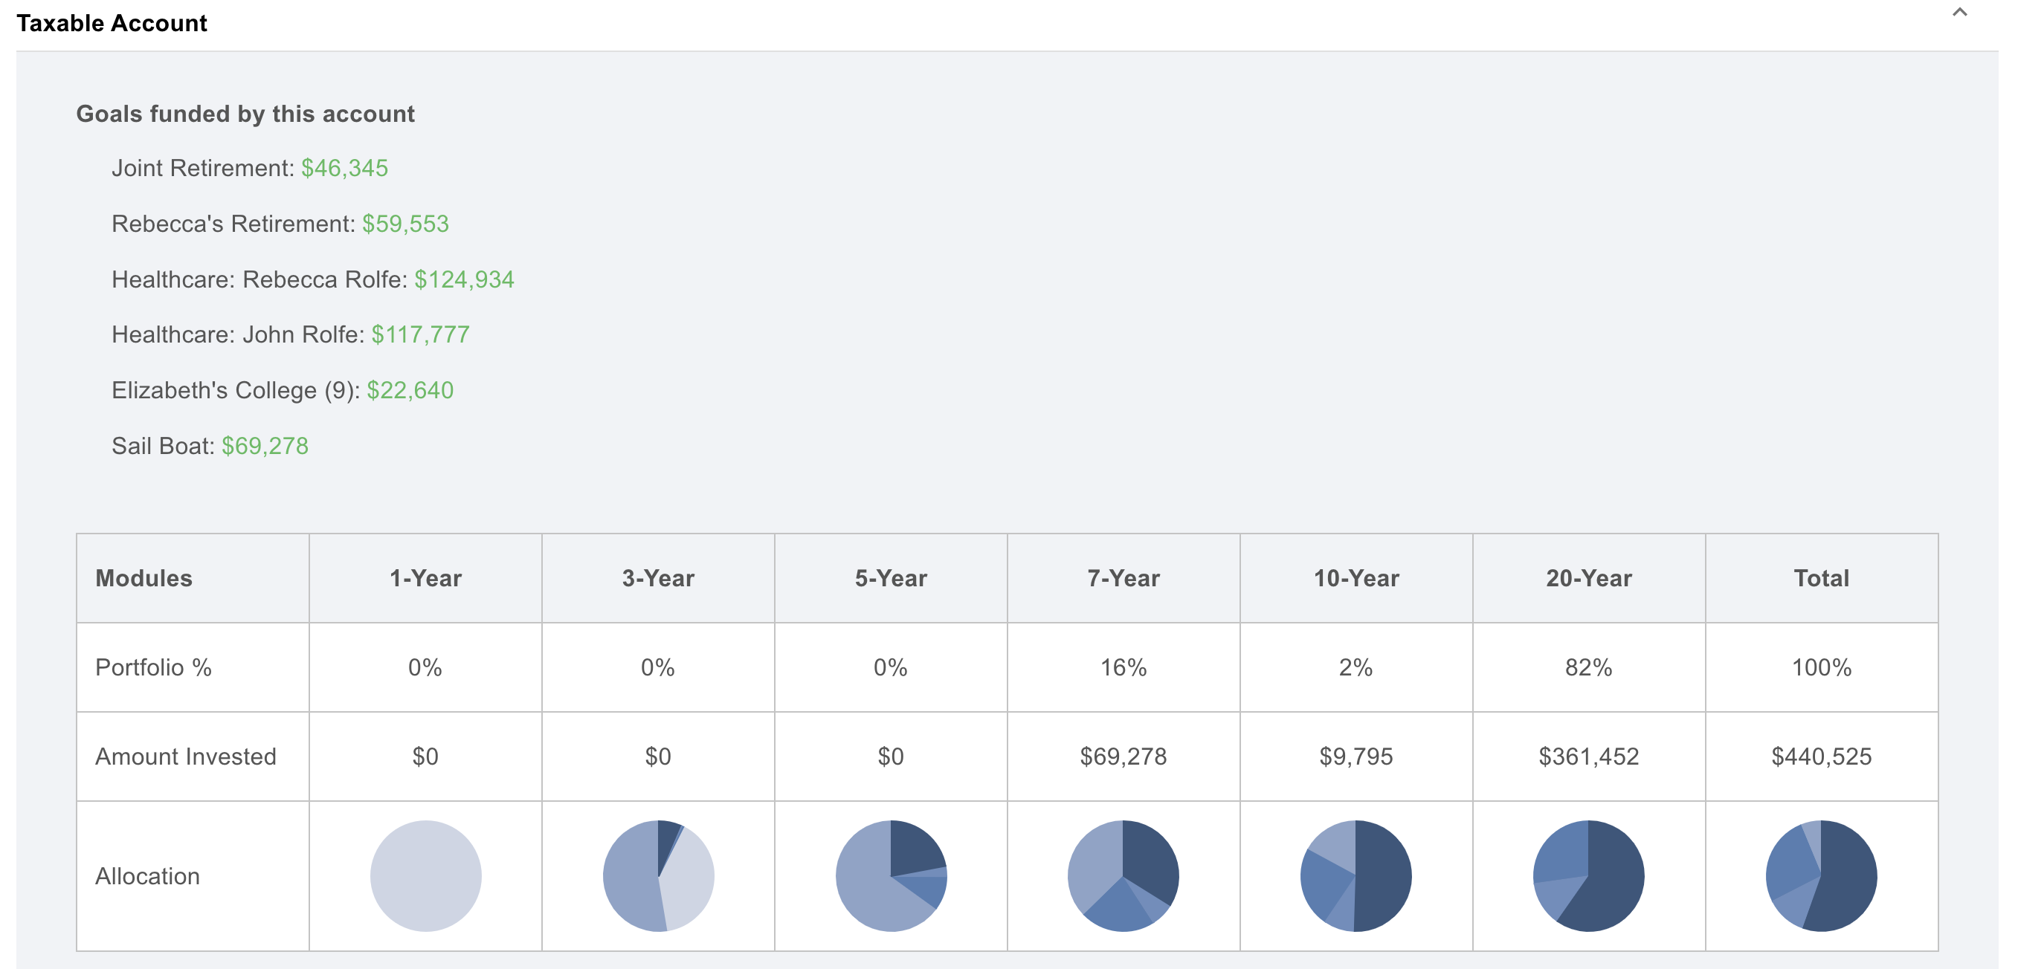The width and height of the screenshot is (2018, 969).
Task: Click the 20-Year allocation pie chart
Action: (1588, 875)
